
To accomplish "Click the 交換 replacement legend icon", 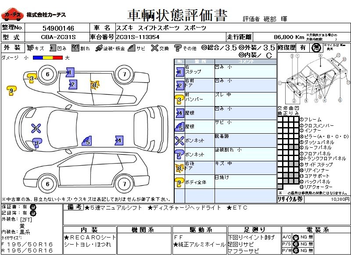I will coord(154,48).
